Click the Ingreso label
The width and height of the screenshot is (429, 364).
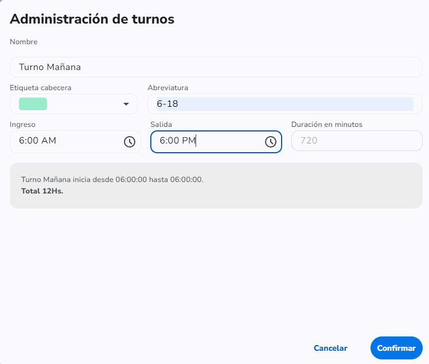point(22,125)
